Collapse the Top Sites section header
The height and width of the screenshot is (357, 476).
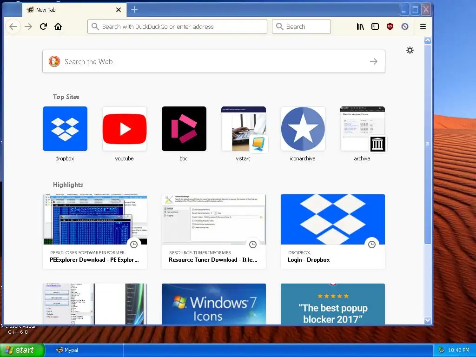(x=66, y=97)
